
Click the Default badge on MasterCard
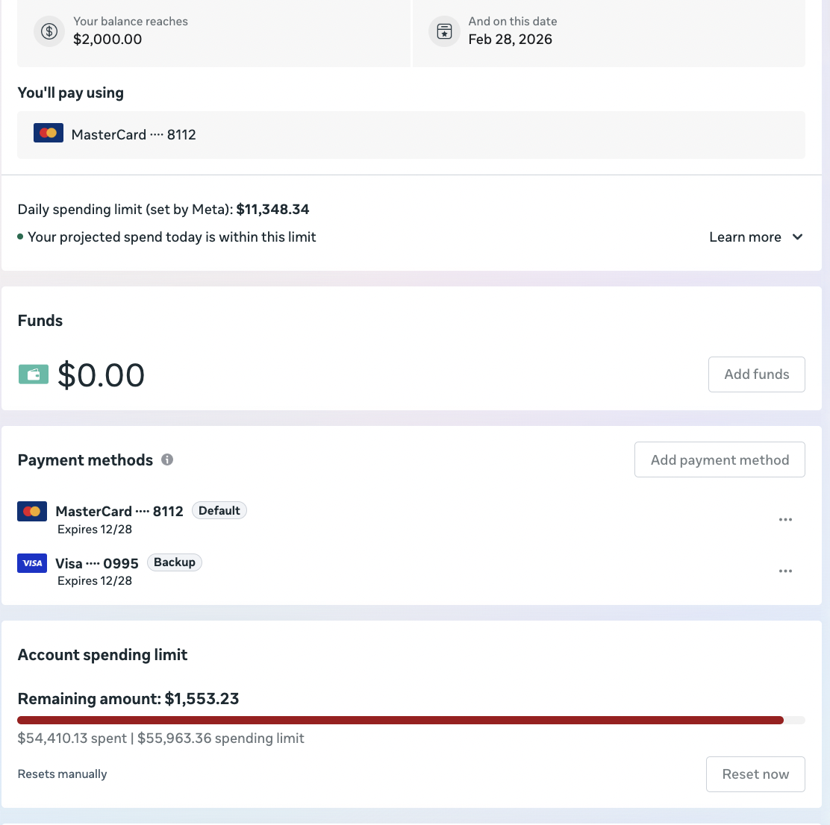tap(219, 510)
